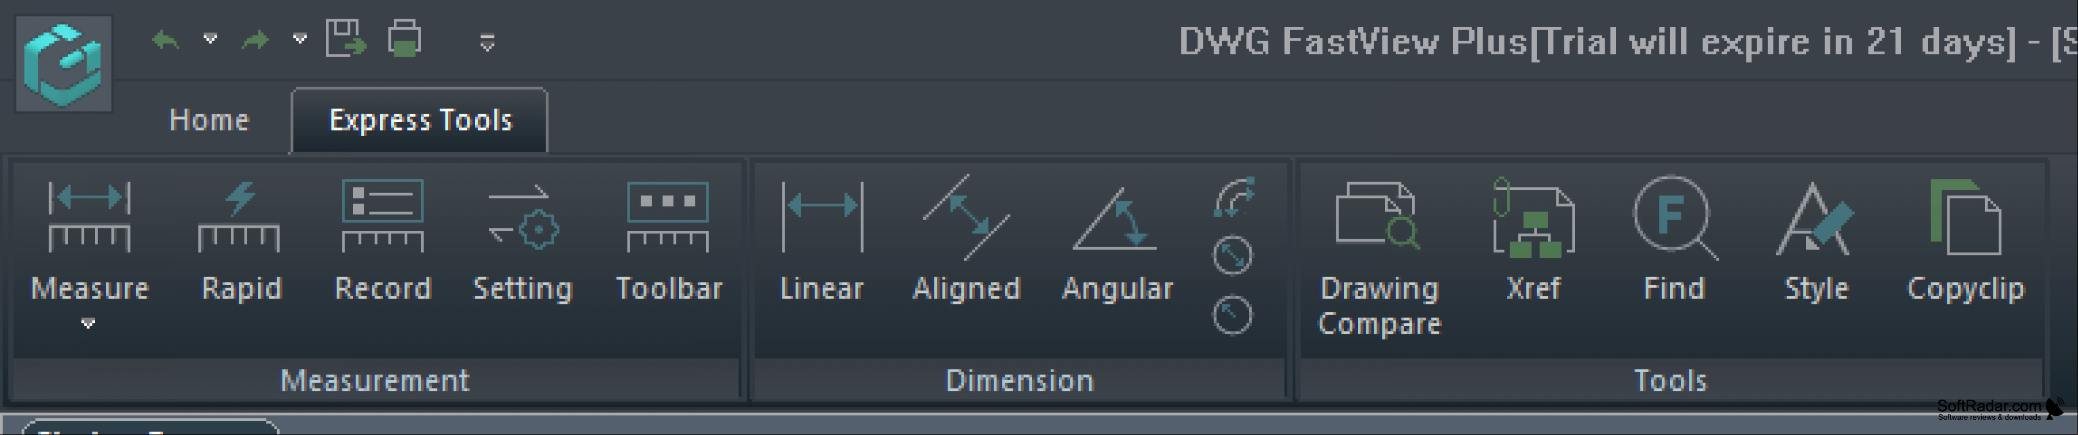Select the Aligned dimension tool
Viewport: 2078px width, 435px height.
pyautogui.click(x=966, y=216)
